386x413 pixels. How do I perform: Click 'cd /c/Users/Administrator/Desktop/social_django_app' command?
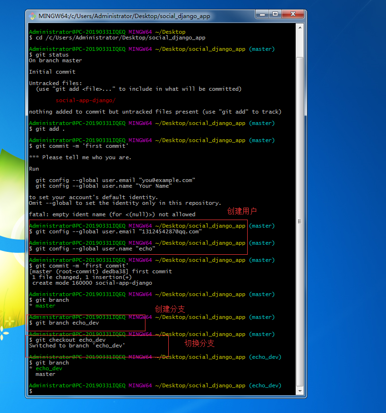pos(117,38)
